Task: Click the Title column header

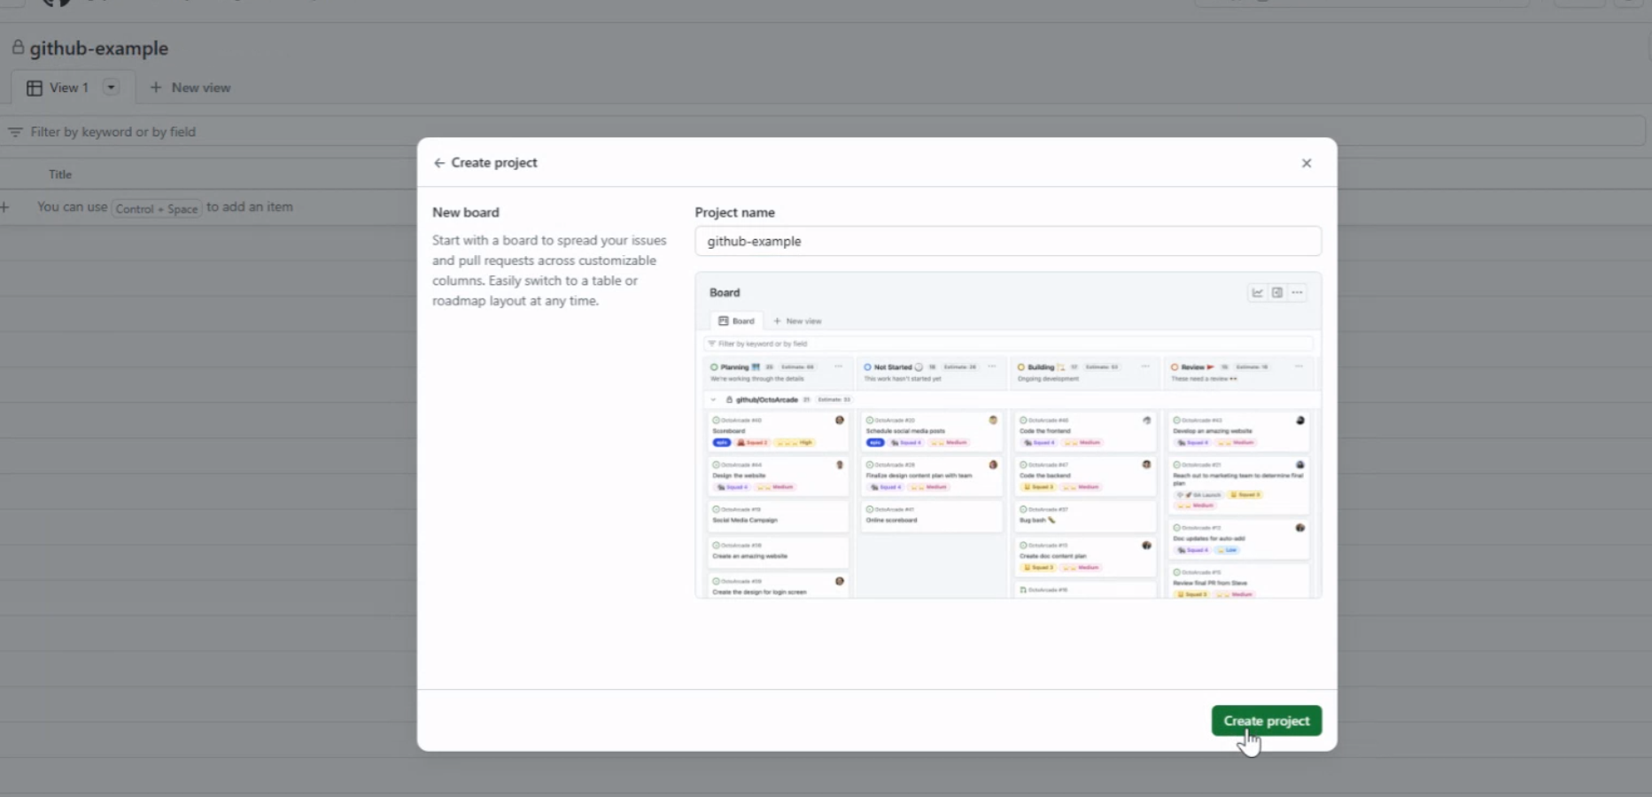Action: [60, 174]
